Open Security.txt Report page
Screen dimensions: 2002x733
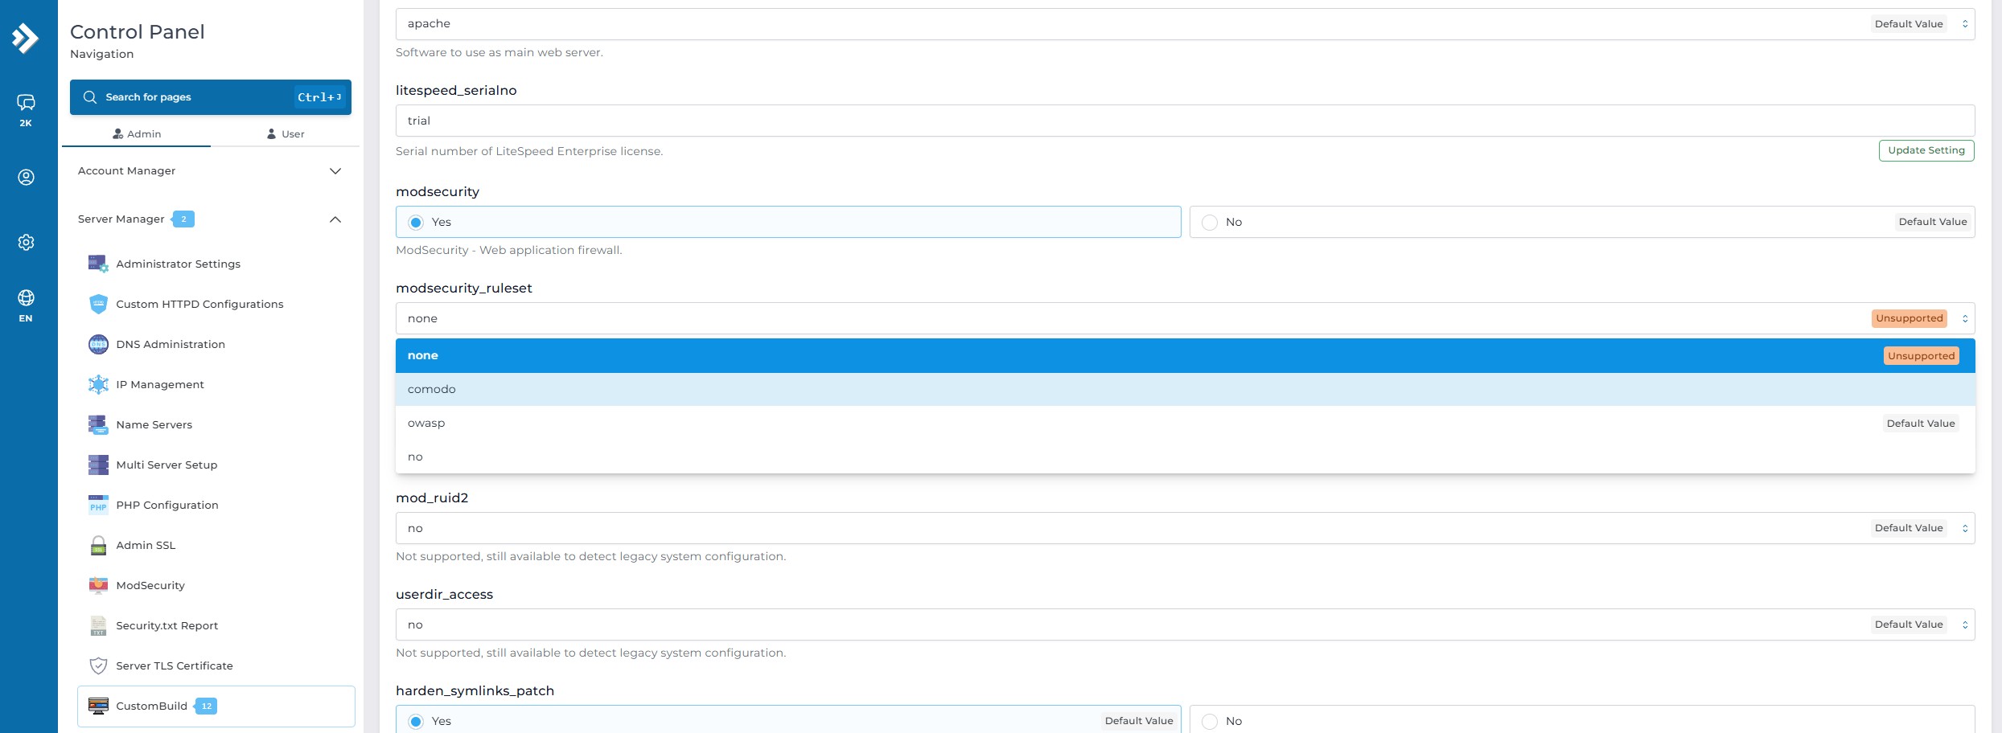[x=167, y=625]
